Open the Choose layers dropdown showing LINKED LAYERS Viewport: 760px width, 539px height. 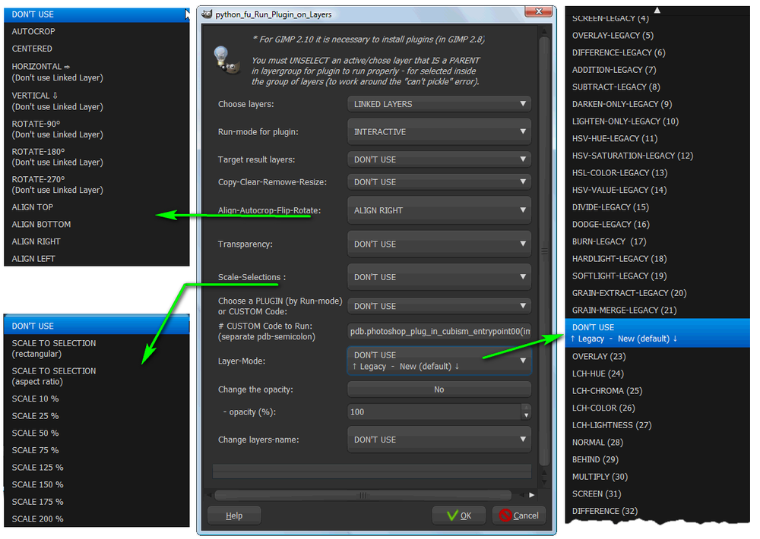(439, 104)
